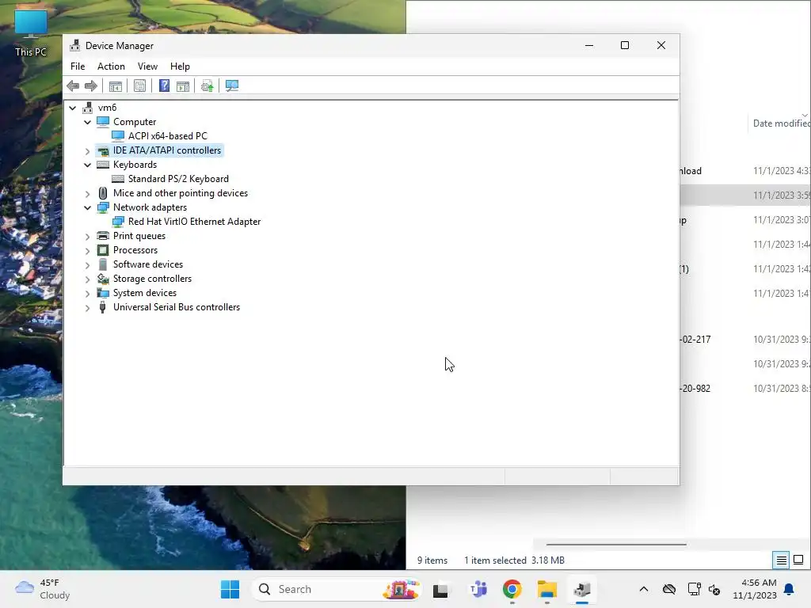Open the File menu
The image size is (811, 608).
[x=78, y=66]
